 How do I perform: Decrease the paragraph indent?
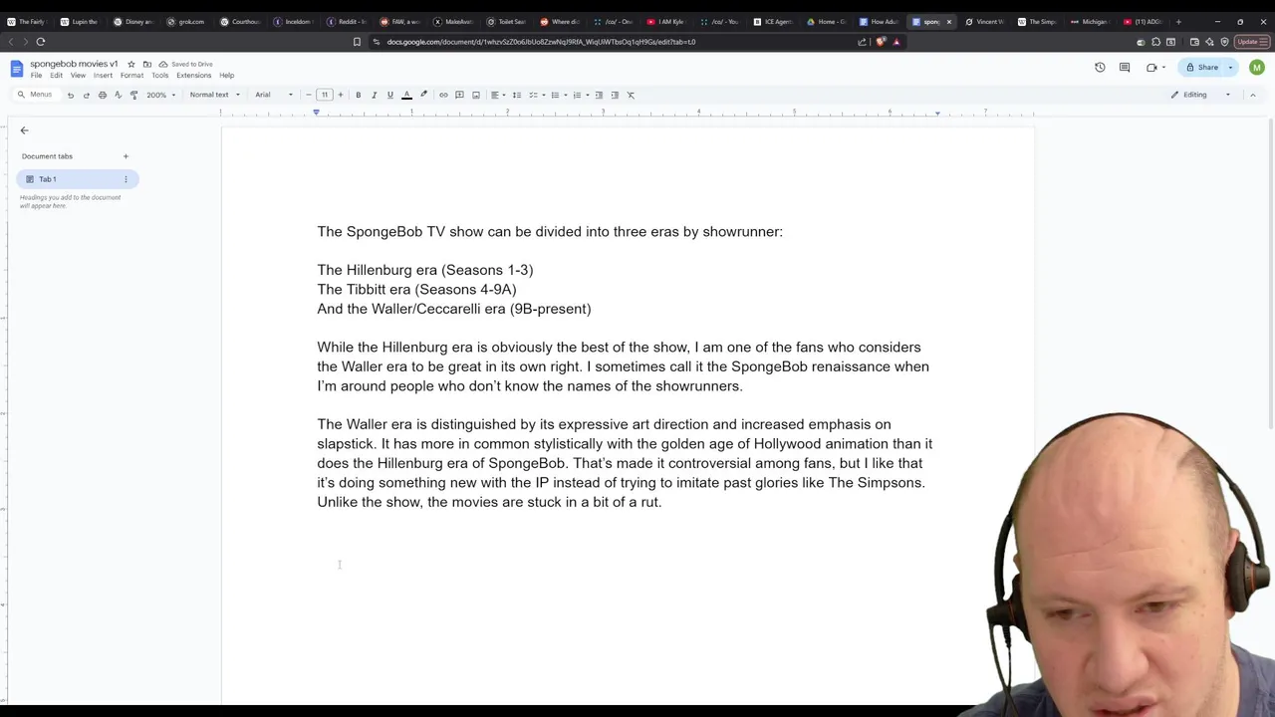click(x=599, y=95)
